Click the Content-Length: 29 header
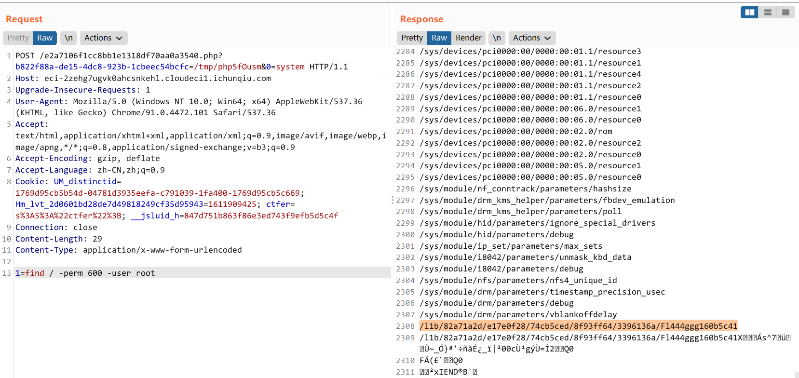The height and width of the screenshot is (378, 799). point(59,239)
